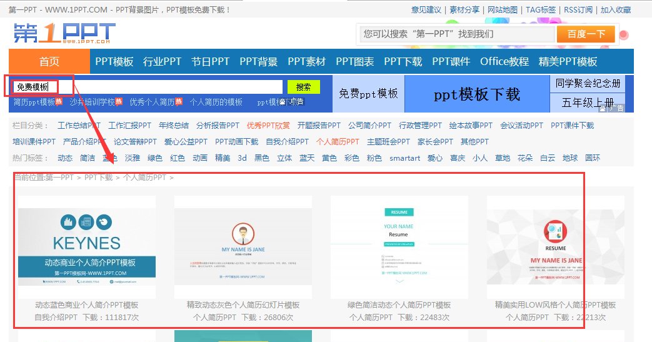Open the PPT课件下载 category
Screen dimensions: 652x342
click(x=573, y=125)
